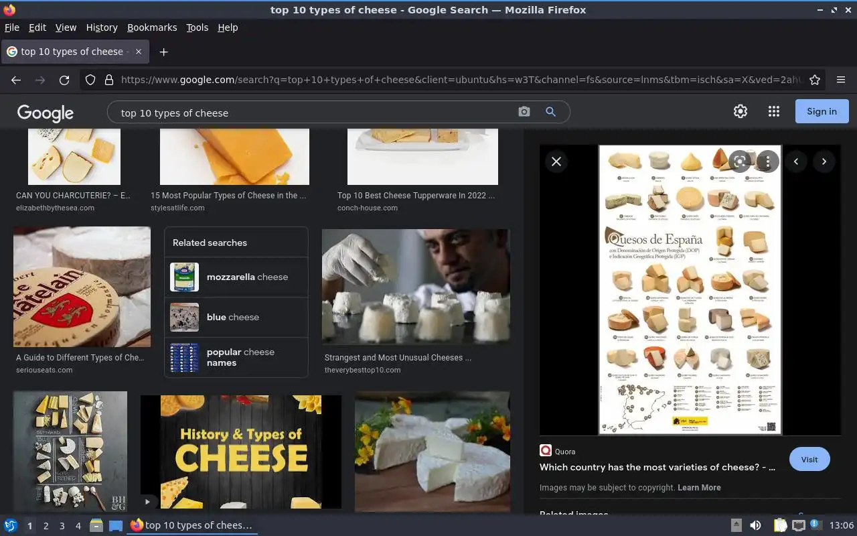Screen dimensions: 857x536
Task: Open 'Which country has the most varieties' link
Action: click(657, 467)
